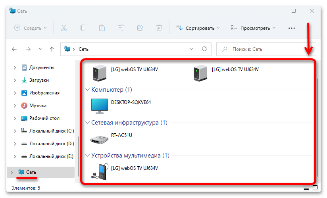The height and width of the screenshot is (198, 327).
Task: Click the Устройства мультимедиа (1) header text
Action: [130, 156]
